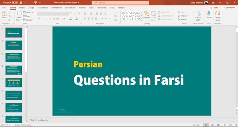Switch to the Transitions tab
Image resolution: width=238 pixels, height=127 pixels.
pos(43,8)
